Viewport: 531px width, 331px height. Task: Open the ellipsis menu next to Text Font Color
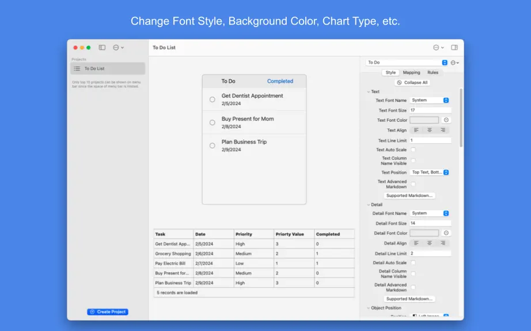(446, 120)
